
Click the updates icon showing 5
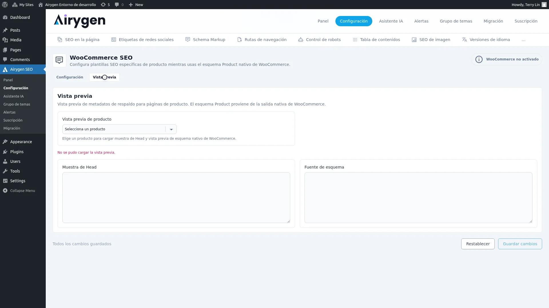pos(105,5)
